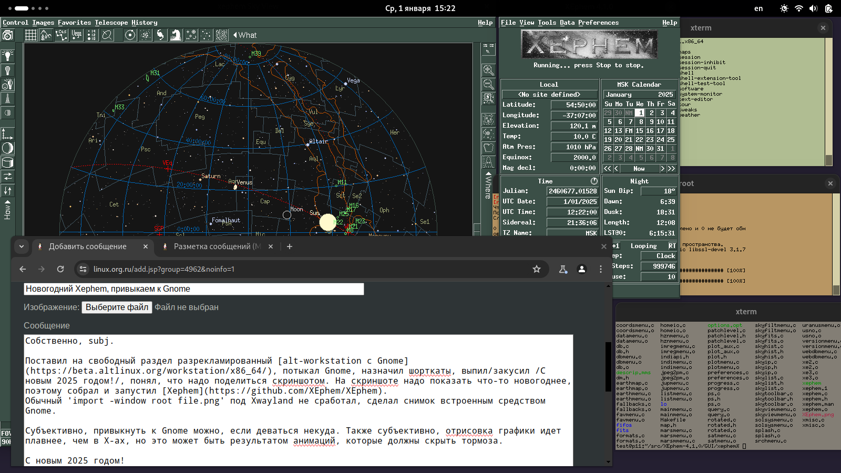Click the <No site defined> button
This screenshot has height=473, width=841.
pyautogui.click(x=549, y=95)
